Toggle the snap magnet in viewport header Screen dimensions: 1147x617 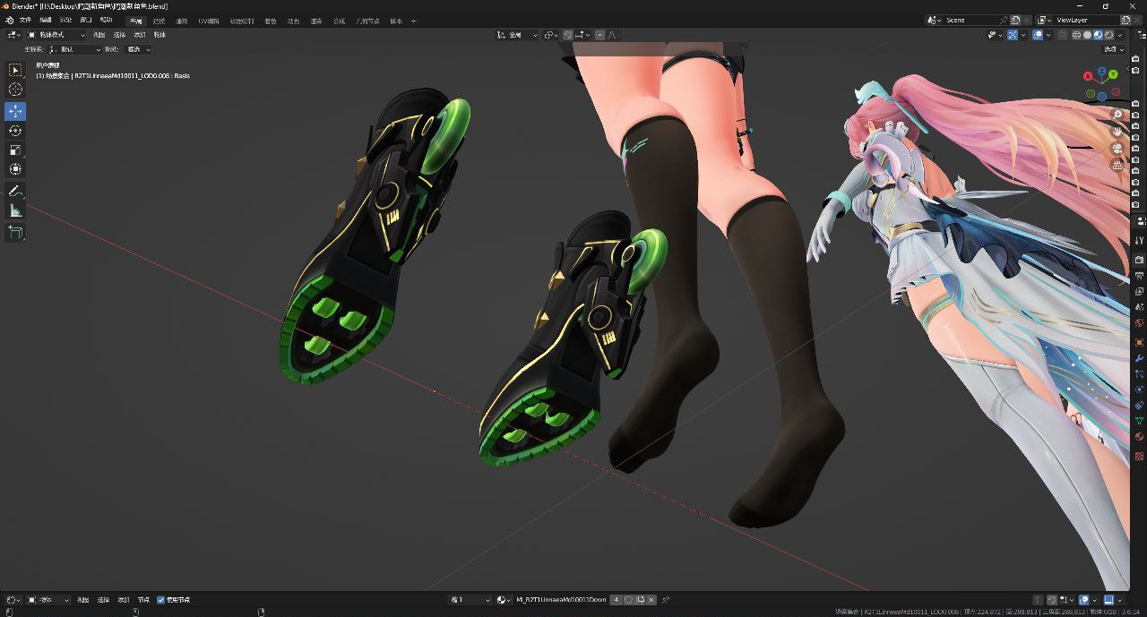click(x=568, y=35)
